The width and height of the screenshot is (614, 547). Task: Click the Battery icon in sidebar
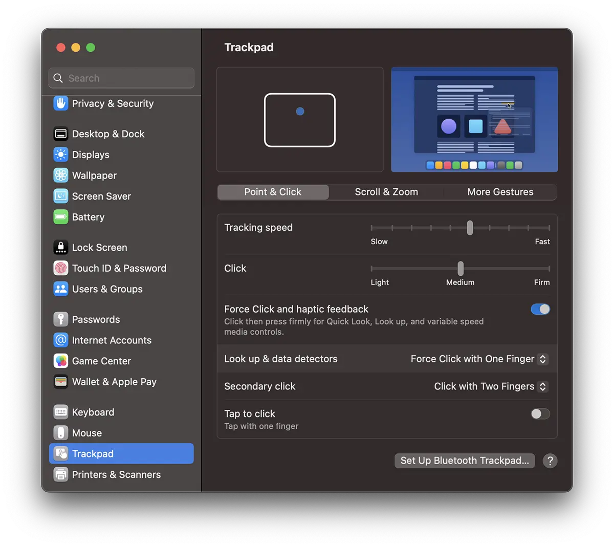(60, 217)
